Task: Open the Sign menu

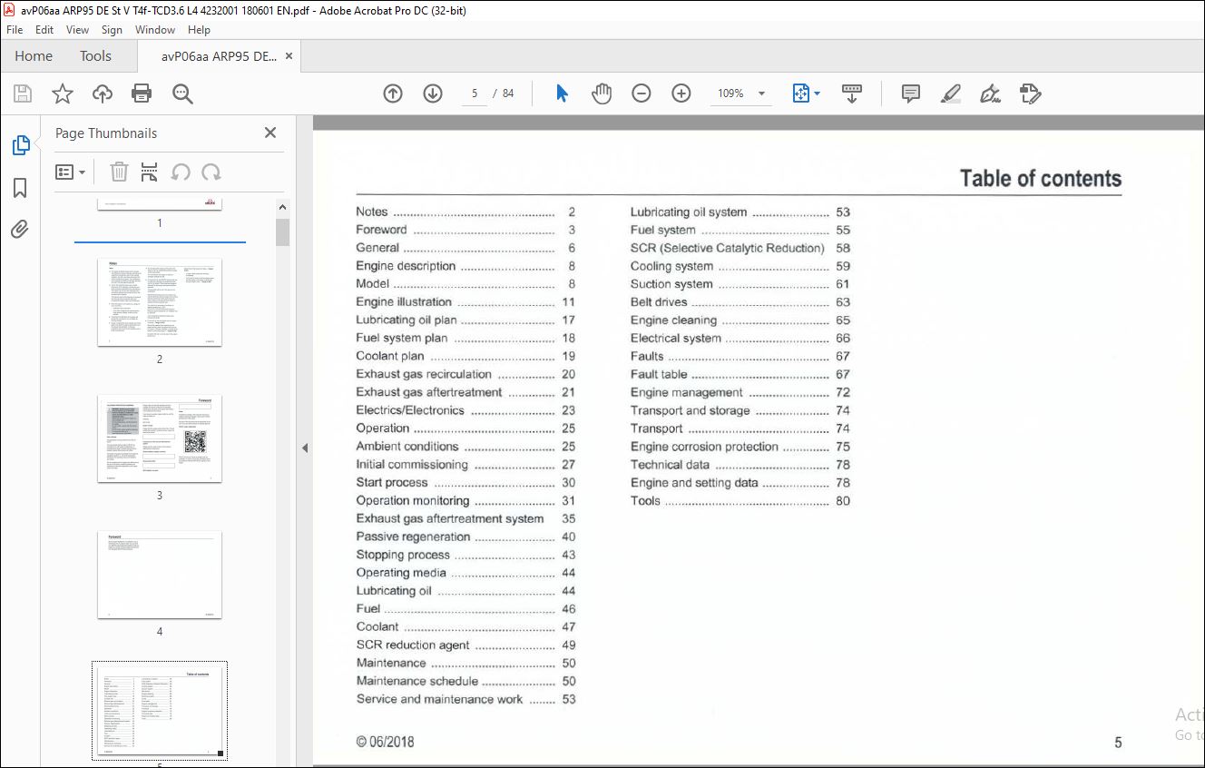Action: (112, 30)
